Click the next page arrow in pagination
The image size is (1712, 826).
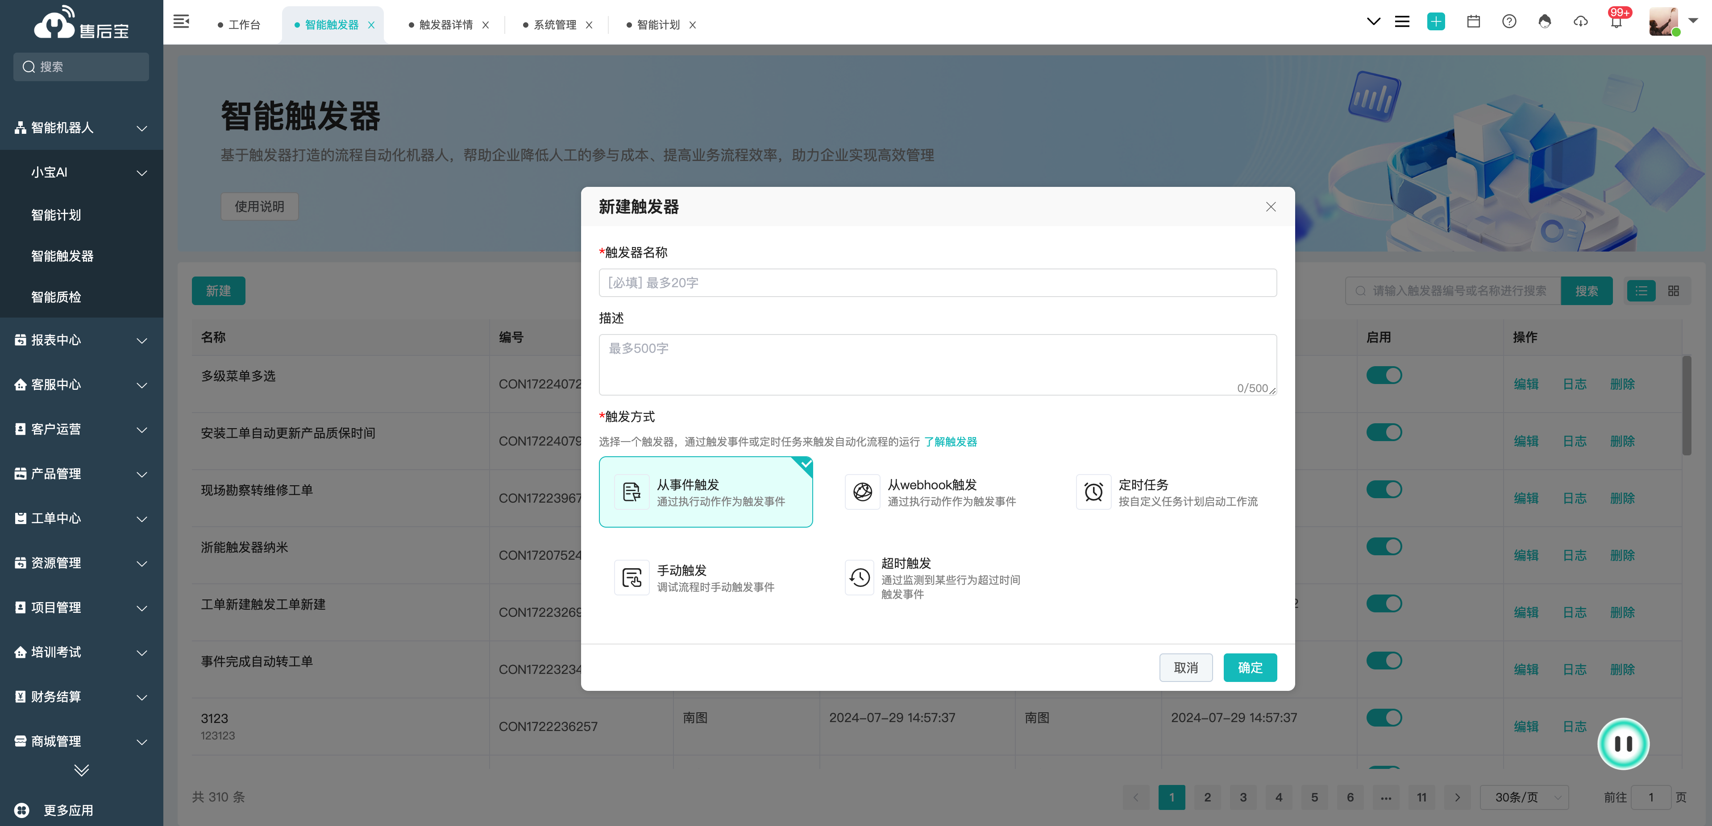(x=1457, y=797)
